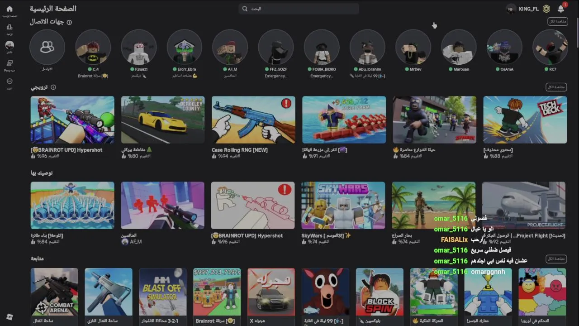Open the Blast Off Simulator tile
The width and height of the screenshot is (579, 326).
[163, 292]
